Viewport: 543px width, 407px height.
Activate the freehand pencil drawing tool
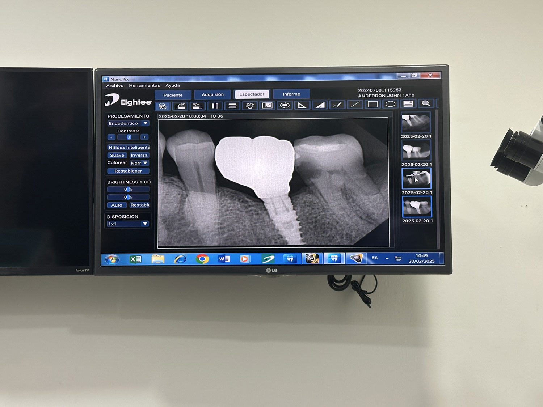coord(337,105)
